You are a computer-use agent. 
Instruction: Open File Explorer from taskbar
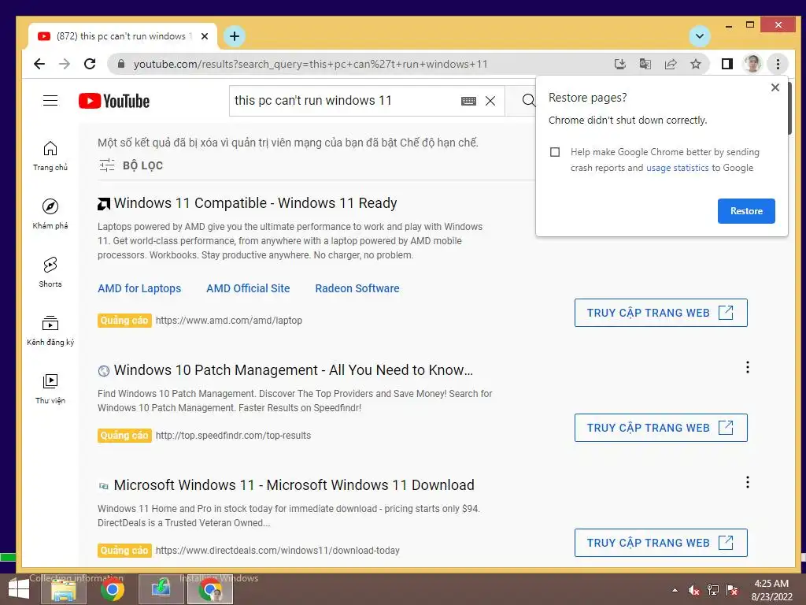tap(63, 589)
